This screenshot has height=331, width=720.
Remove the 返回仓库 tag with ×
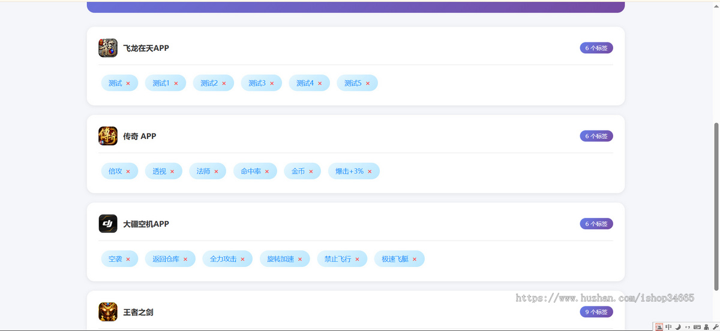(185, 259)
